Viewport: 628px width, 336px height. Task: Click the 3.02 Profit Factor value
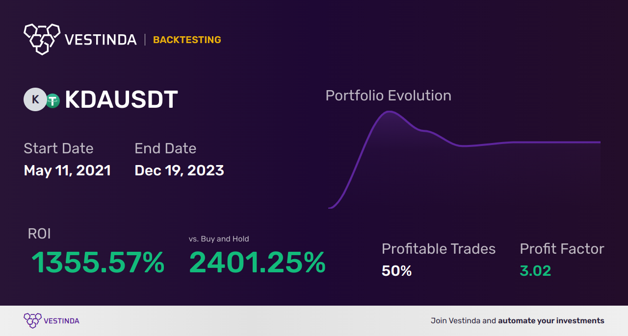(x=535, y=271)
